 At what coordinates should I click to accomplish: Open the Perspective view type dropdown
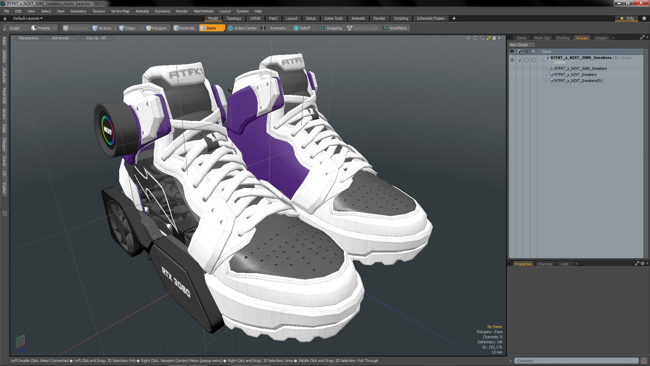[x=28, y=38]
